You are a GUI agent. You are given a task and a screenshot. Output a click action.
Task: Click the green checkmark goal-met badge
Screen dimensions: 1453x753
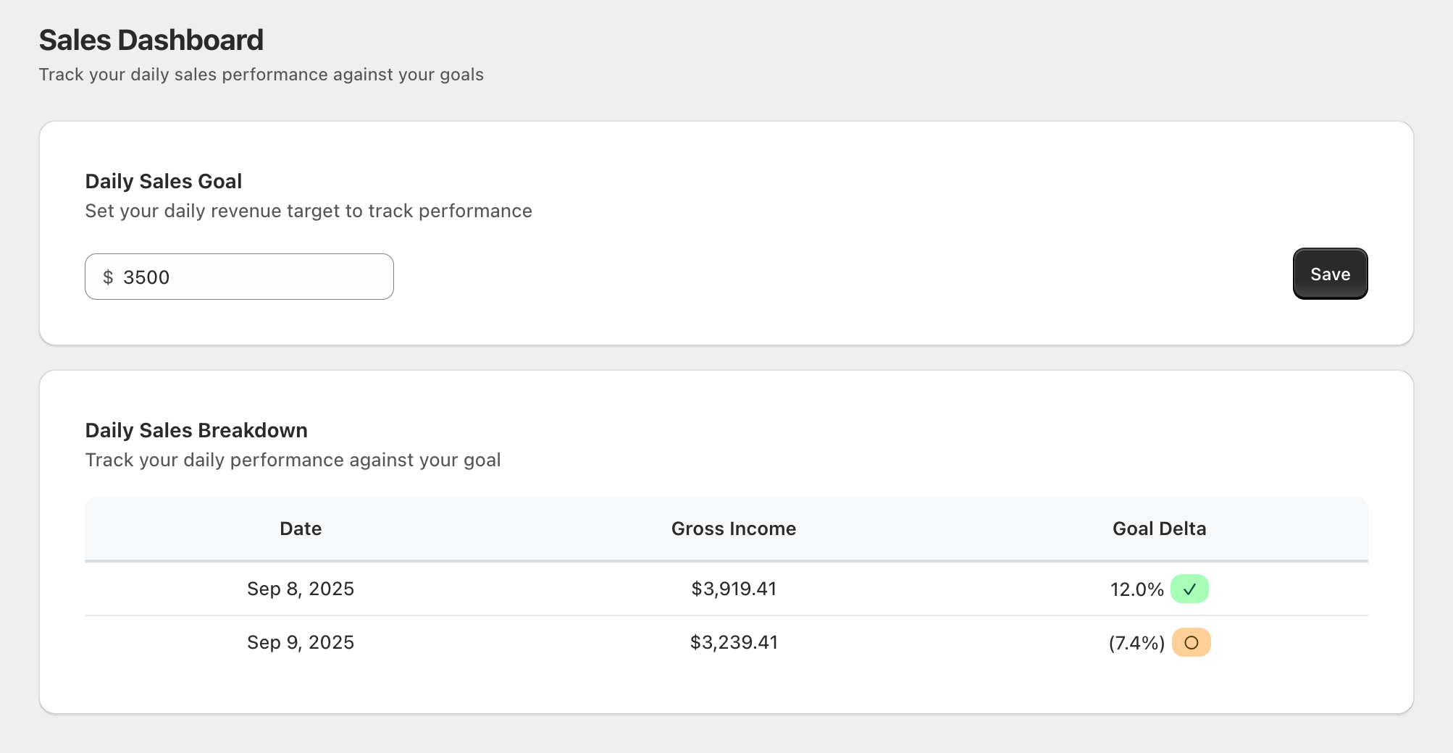coord(1189,589)
